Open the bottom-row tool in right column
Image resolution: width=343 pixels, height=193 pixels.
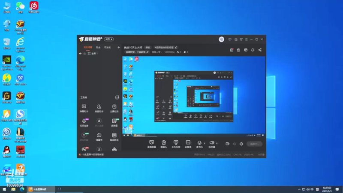(114, 149)
